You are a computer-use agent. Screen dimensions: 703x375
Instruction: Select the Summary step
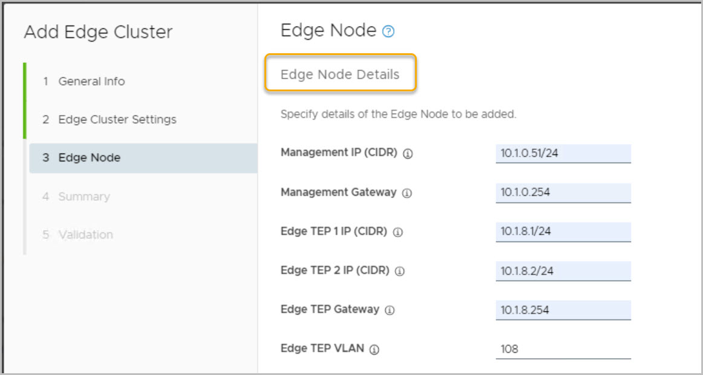(x=84, y=197)
